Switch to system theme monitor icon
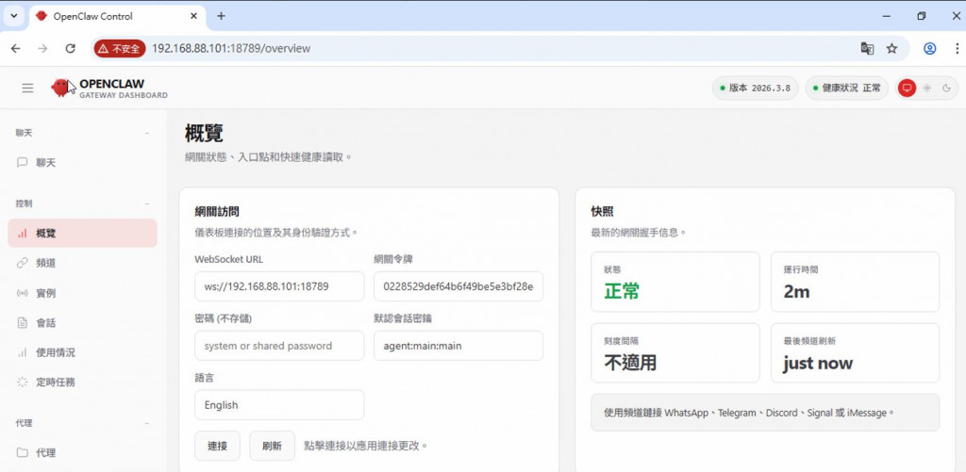This screenshot has width=966, height=472. pos(907,88)
